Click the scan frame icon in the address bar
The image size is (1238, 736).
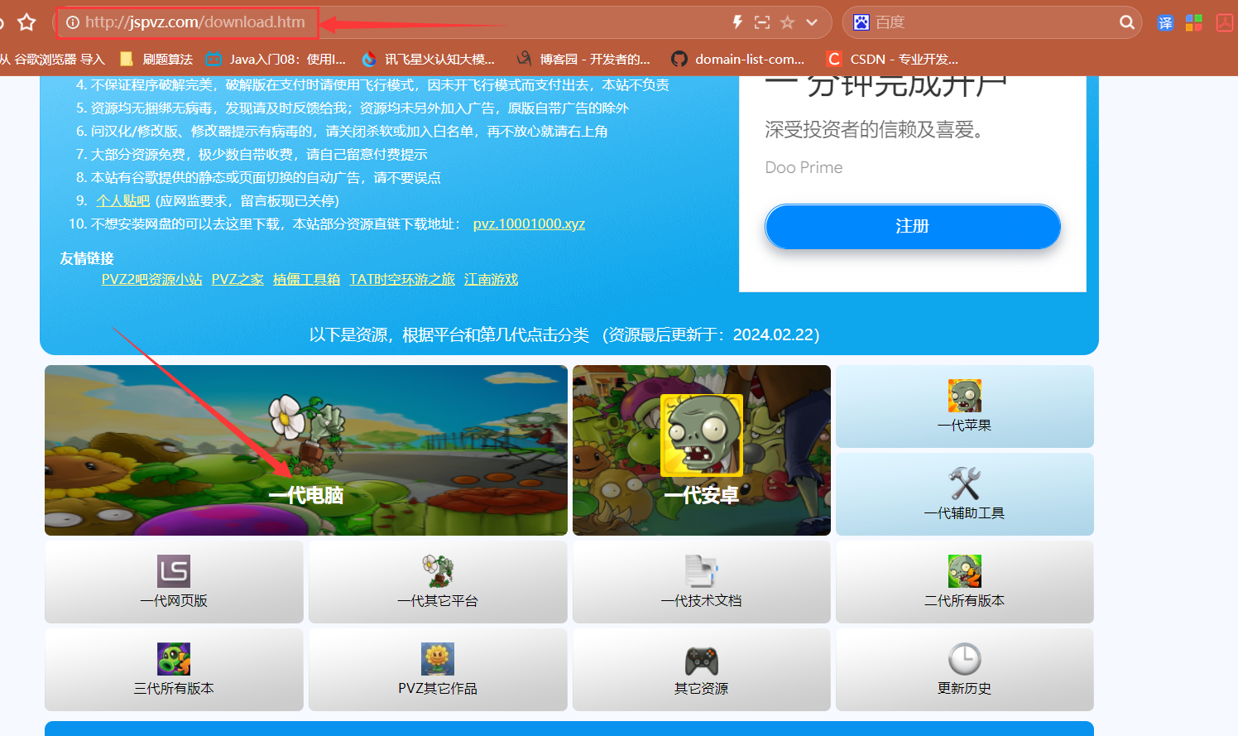pyautogui.click(x=762, y=22)
